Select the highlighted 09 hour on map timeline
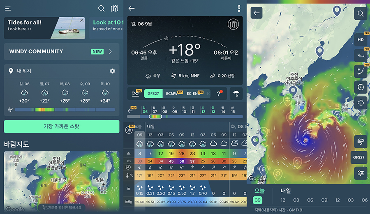This screenshot has width=370, height=214. coord(257,200)
